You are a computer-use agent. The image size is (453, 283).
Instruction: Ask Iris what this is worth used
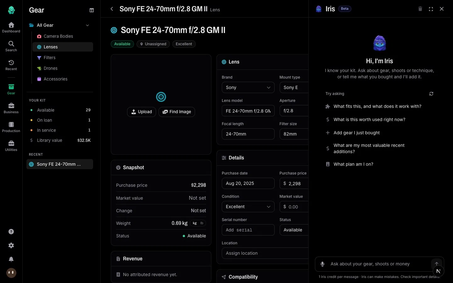pyautogui.click(x=369, y=119)
